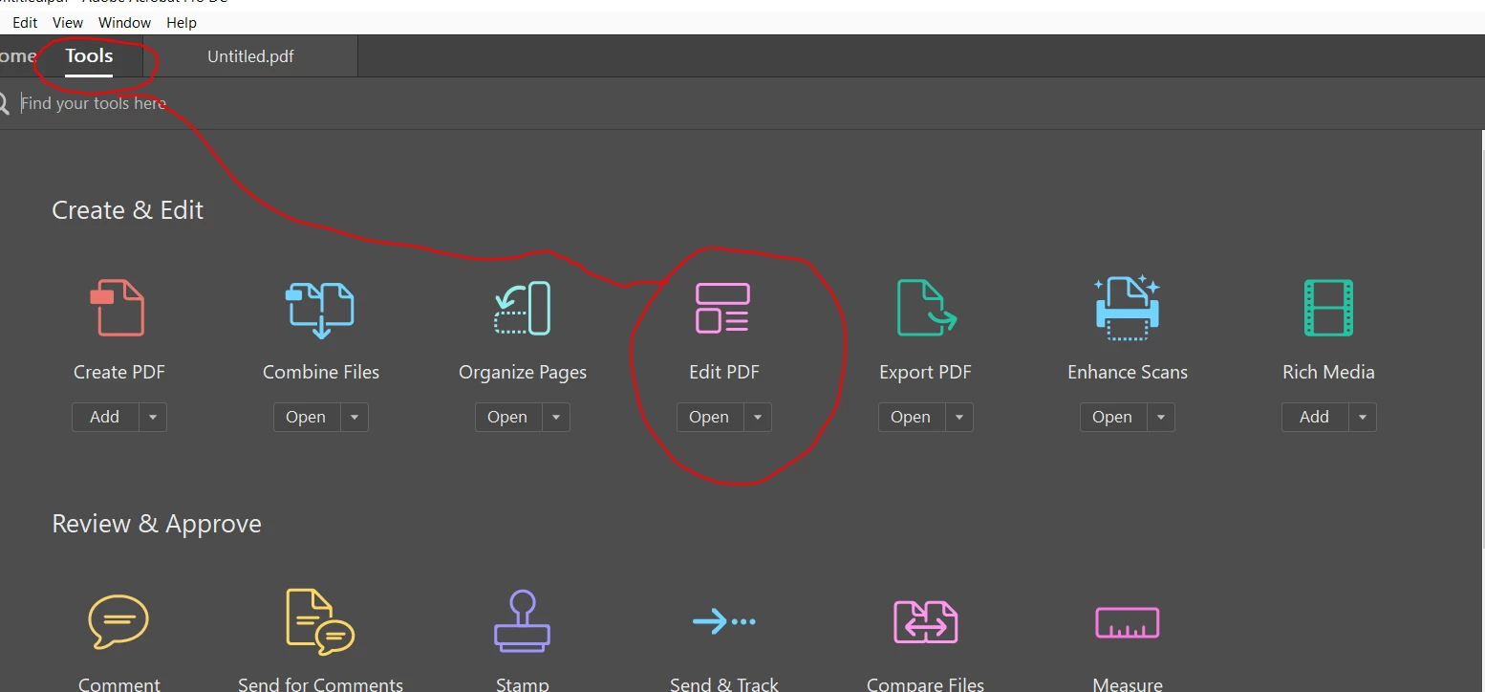1485x692 pixels.
Task: Open Combine Files with its Open button
Action: [x=307, y=418]
